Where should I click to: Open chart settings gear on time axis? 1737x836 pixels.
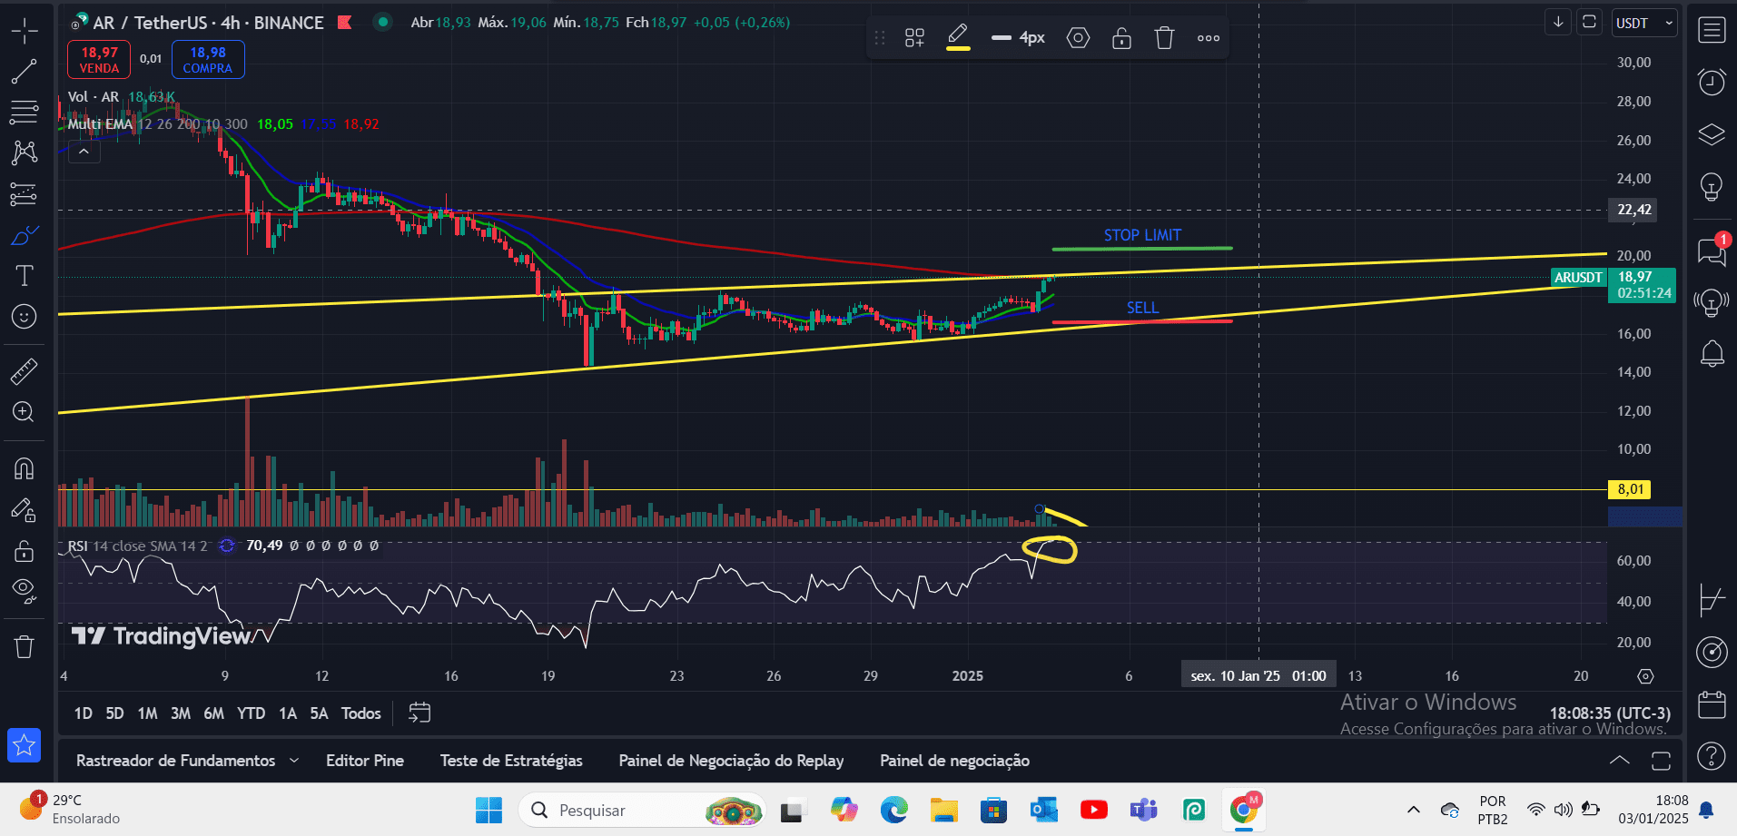click(x=1645, y=676)
